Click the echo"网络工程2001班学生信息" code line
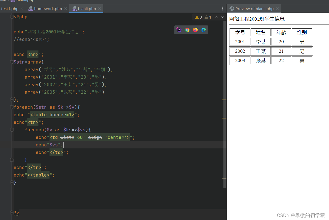The image size is (329, 220). point(49,32)
